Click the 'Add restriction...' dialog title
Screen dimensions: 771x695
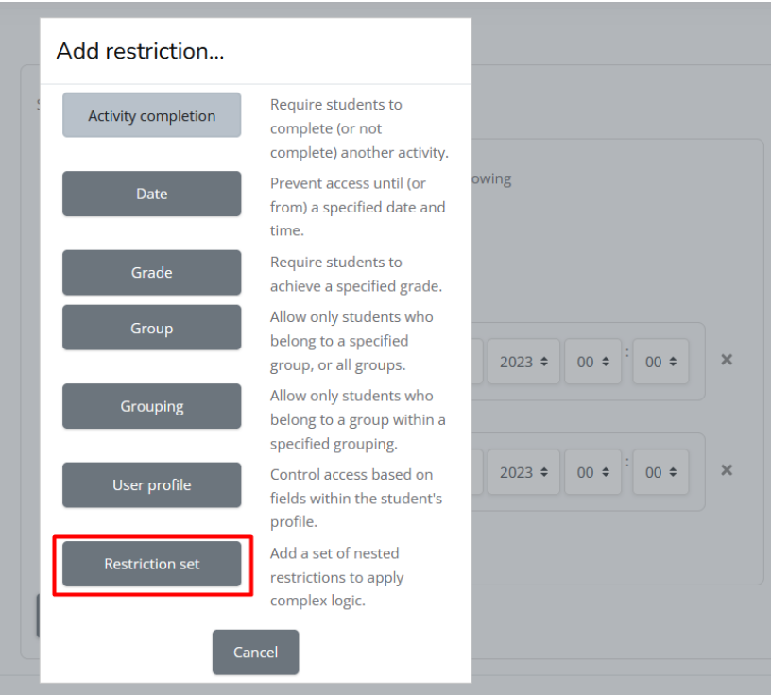(140, 51)
